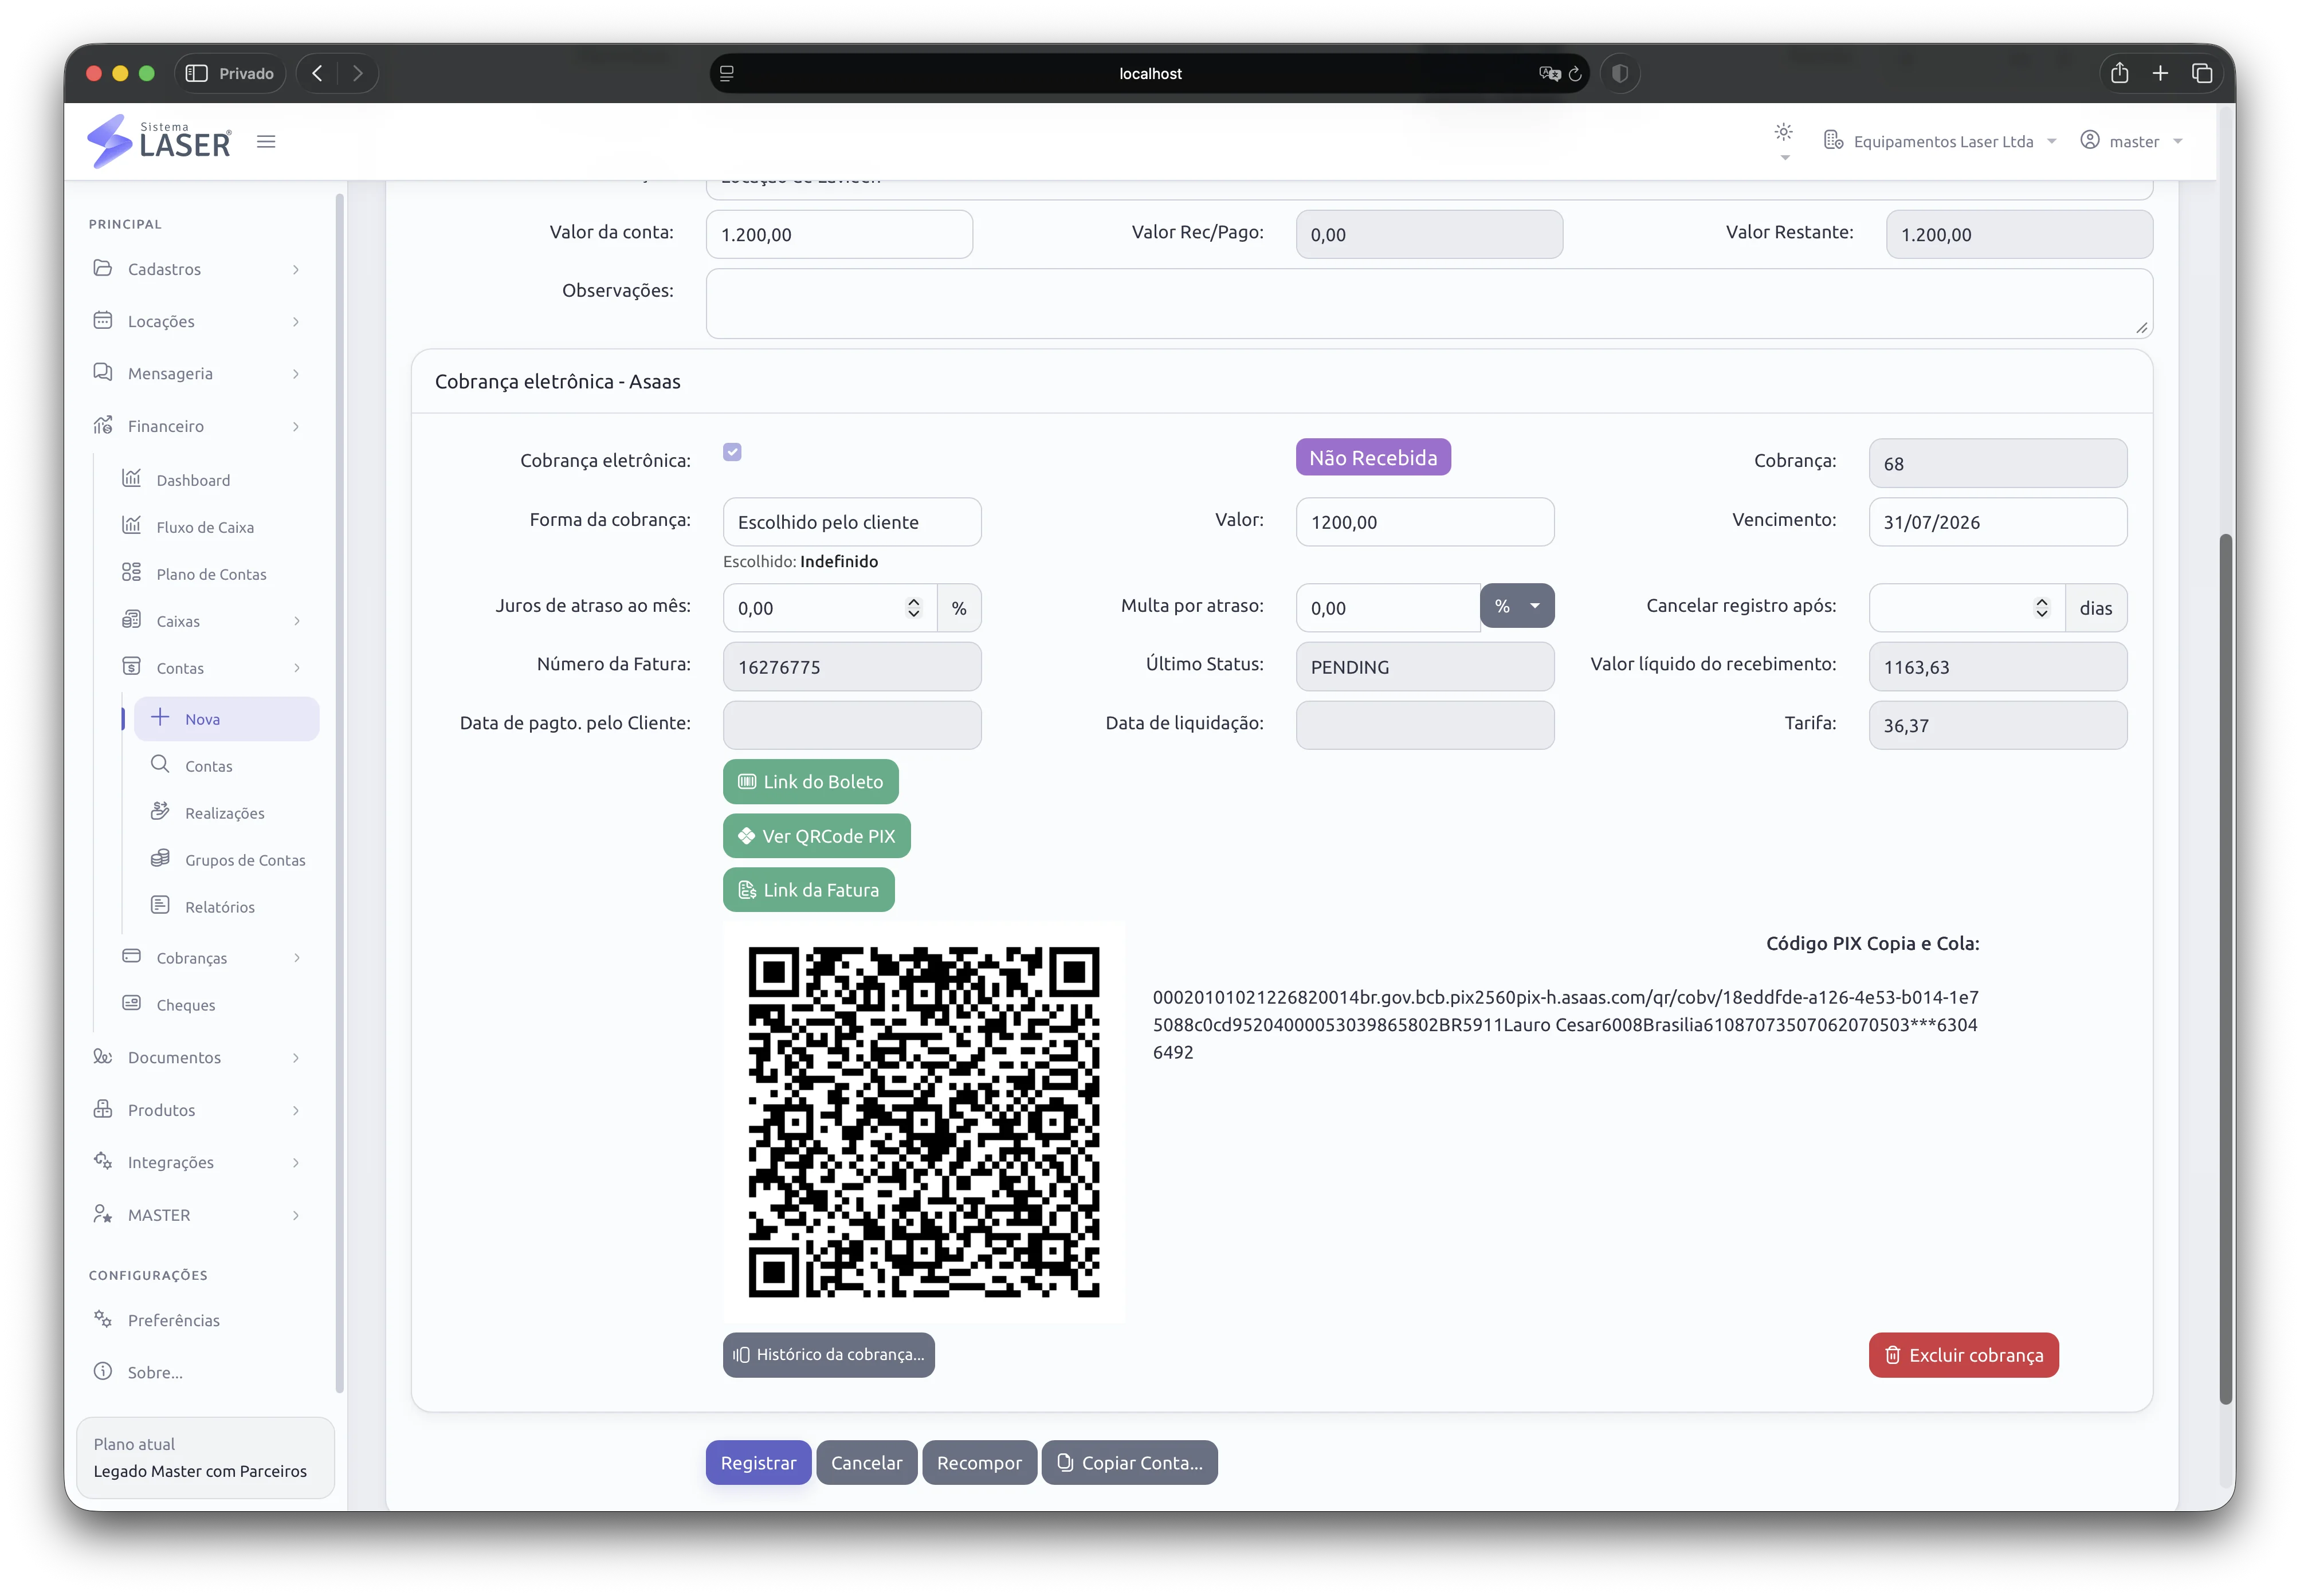Click the Cancelar button
2300x1596 pixels.
coord(866,1463)
